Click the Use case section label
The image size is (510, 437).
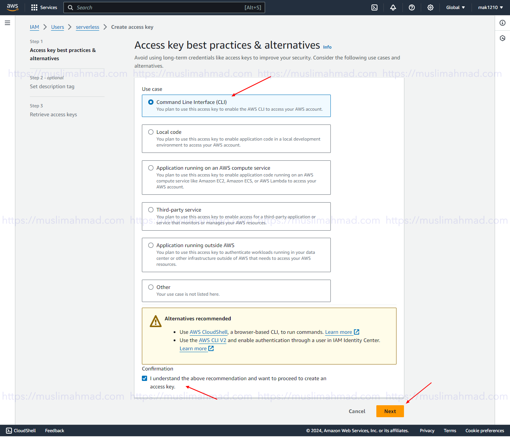tap(152, 89)
